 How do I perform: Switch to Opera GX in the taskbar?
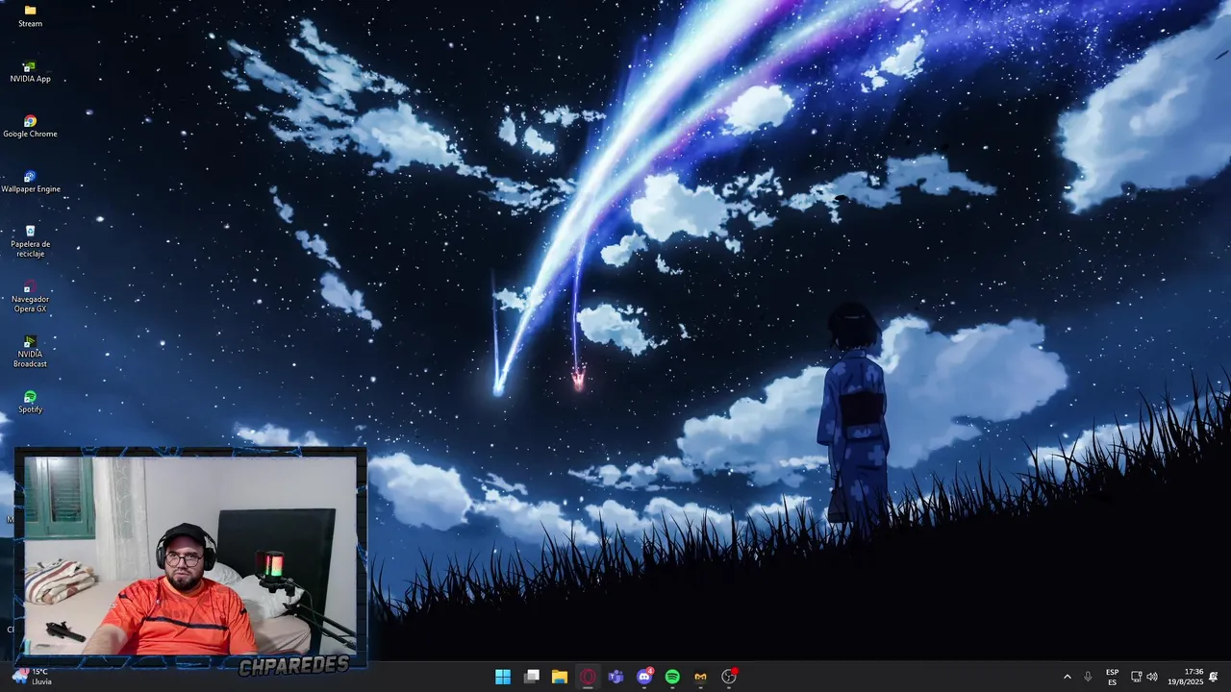coord(588,677)
